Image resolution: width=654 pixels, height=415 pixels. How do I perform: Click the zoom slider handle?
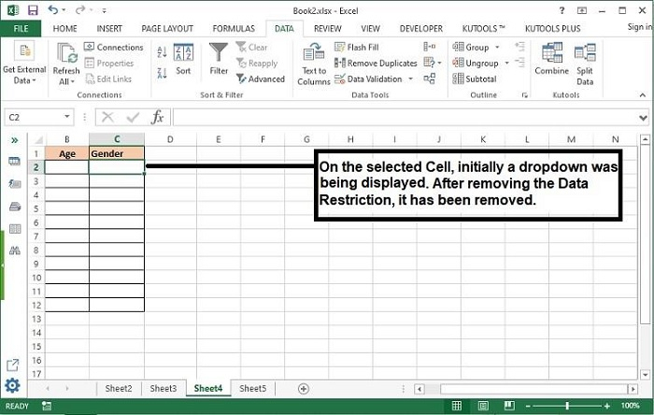pyautogui.click(x=567, y=406)
